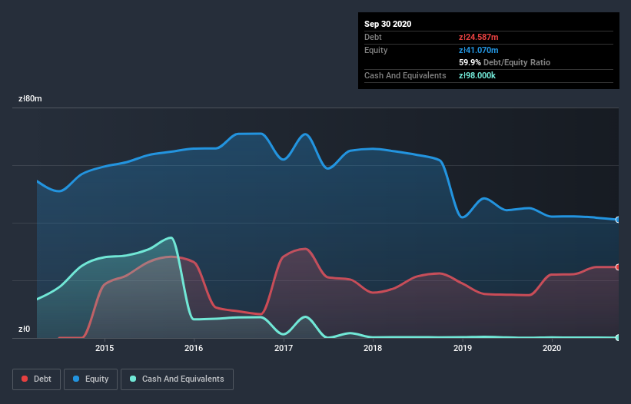Click the teal Cash endpoint marker
The image size is (631, 404).
[x=618, y=337]
